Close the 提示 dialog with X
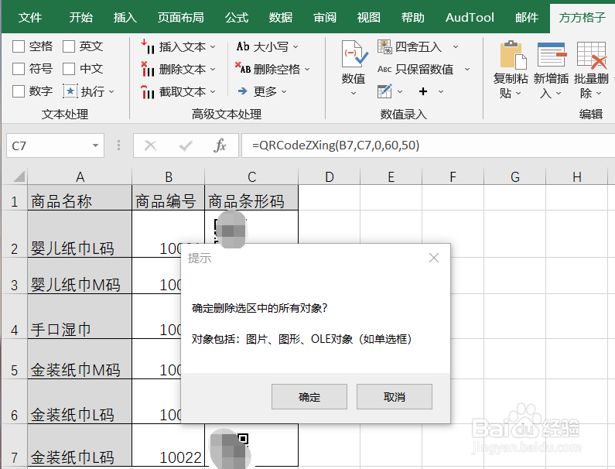Image resolution: width=615 pixels, height=469 pixels. click(434, 258)
